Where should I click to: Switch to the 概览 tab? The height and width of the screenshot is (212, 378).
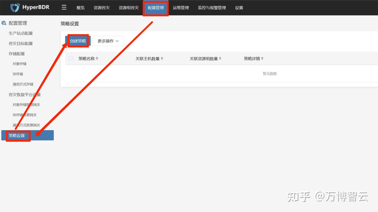[x=80, y=8]
